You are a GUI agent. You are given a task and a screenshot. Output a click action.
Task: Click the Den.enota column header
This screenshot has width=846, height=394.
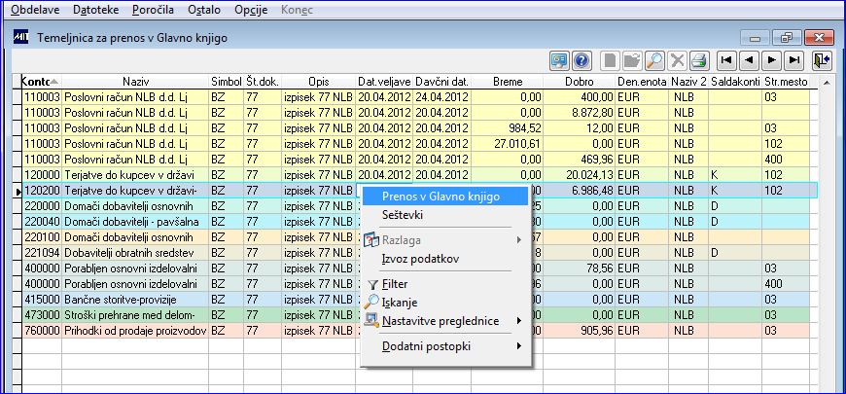642,82
